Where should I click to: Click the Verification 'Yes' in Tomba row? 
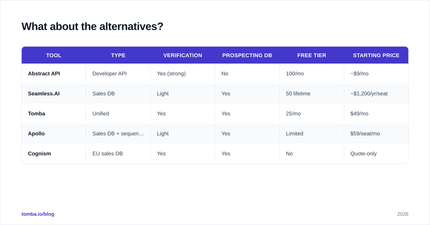[x=183, y=114]
